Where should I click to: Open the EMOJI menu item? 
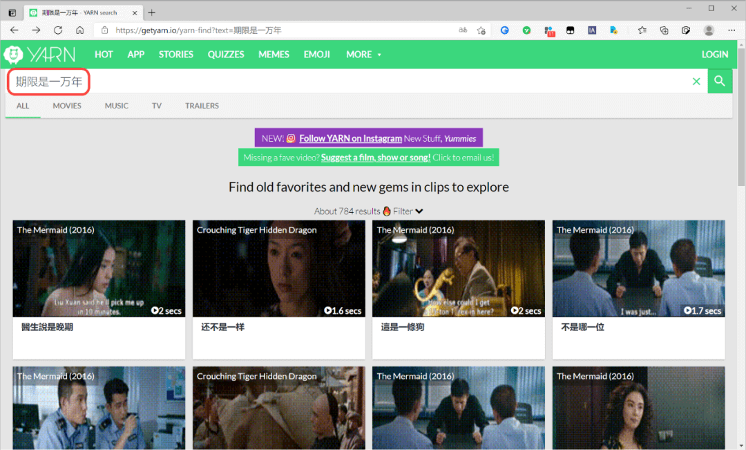[x=317, y=55]
